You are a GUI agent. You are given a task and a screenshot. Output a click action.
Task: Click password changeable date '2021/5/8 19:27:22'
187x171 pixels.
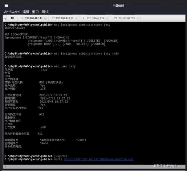[54, 102]
